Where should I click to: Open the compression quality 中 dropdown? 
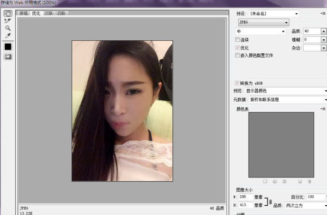[261, 31]
